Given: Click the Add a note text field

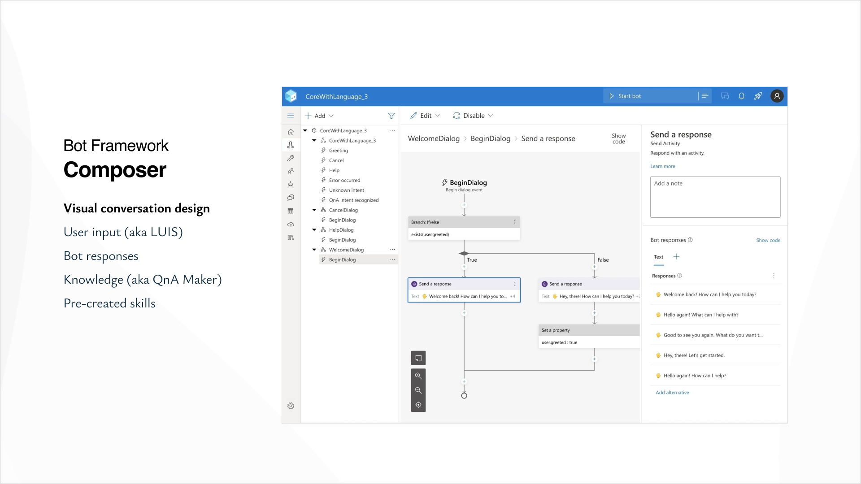Looking at the screenshot, I should pos(715,197).
